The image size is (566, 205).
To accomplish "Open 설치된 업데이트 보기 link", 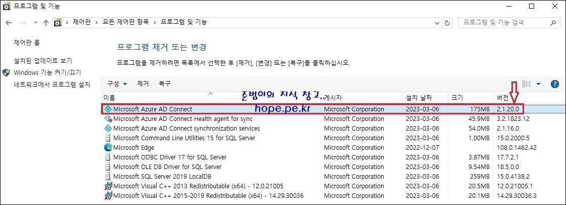I will [x=42, y=60].
